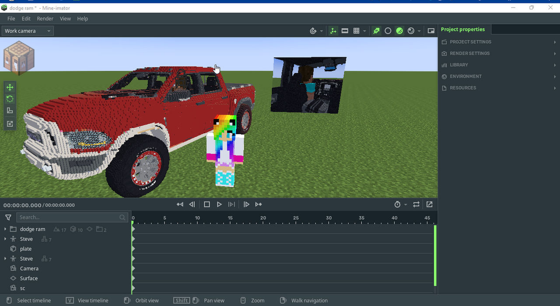Screen dimensions: 560x306
Task: Select the dodge ram row label
Action: pyautogui.click(x=33, y=229)
